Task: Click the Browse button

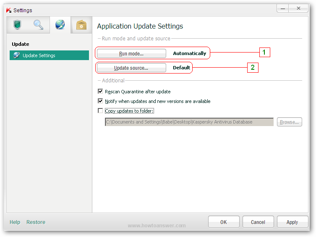Action: (x=290, y=122)
